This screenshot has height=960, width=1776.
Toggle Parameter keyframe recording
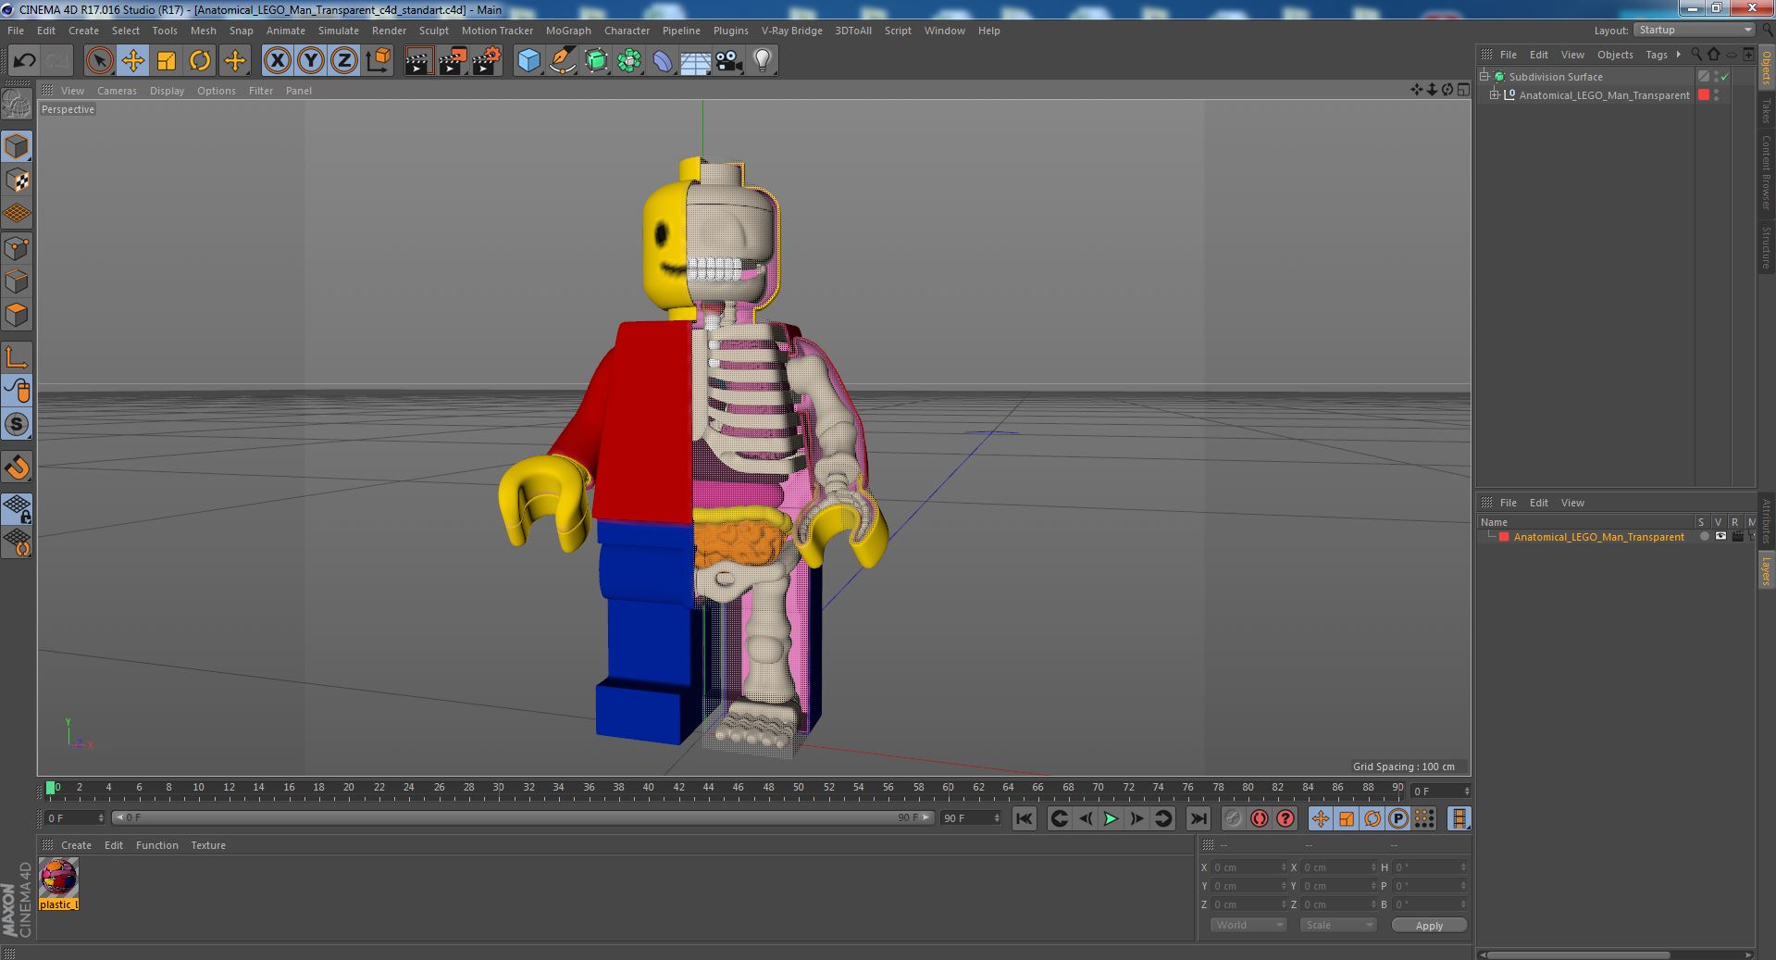1397,818
